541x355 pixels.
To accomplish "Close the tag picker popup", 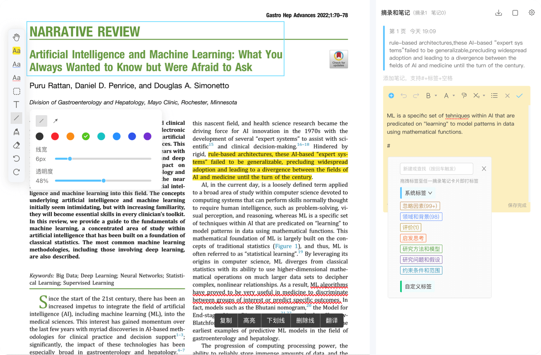I will pos(484,169).
